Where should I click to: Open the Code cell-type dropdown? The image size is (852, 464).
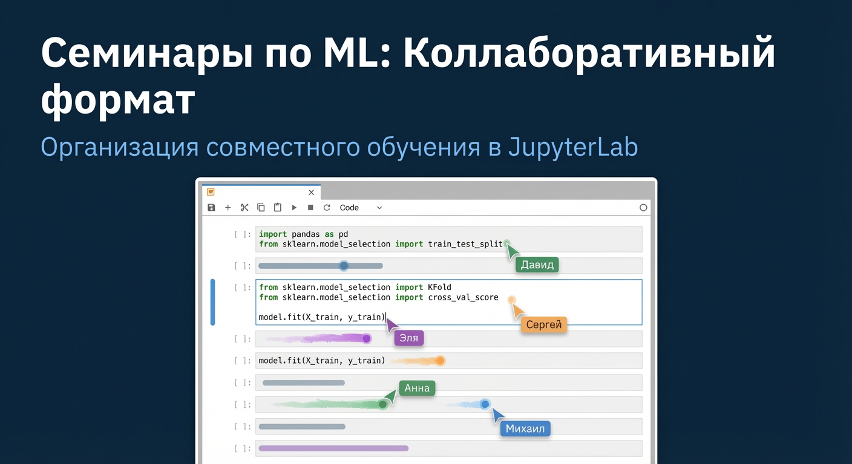tap(361, 207)
